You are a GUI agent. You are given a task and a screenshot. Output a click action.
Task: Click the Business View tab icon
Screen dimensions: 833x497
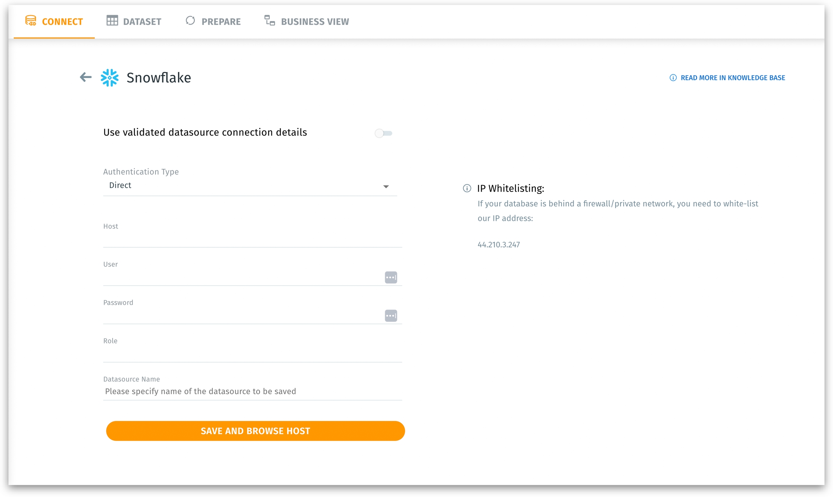pyautogui.click(x=269, y=21)
